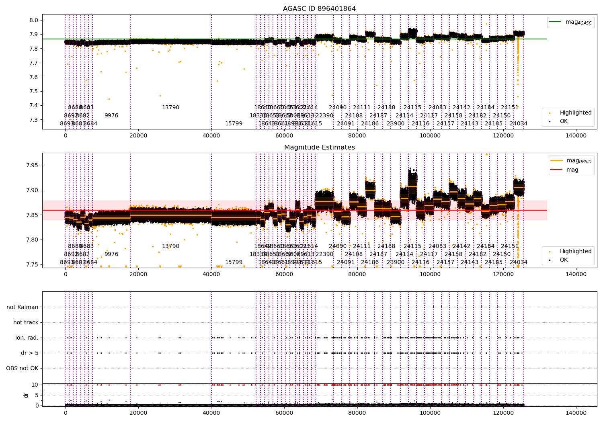
Task: Click the 140000 x-axis tick in top plot
Action: coord(576,136)
